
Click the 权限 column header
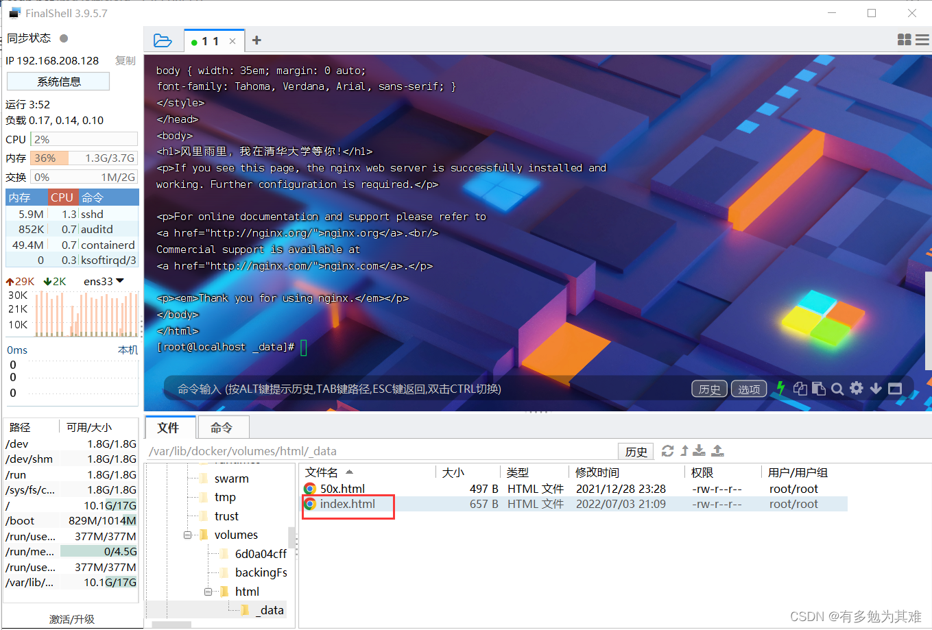click(702, 472)
